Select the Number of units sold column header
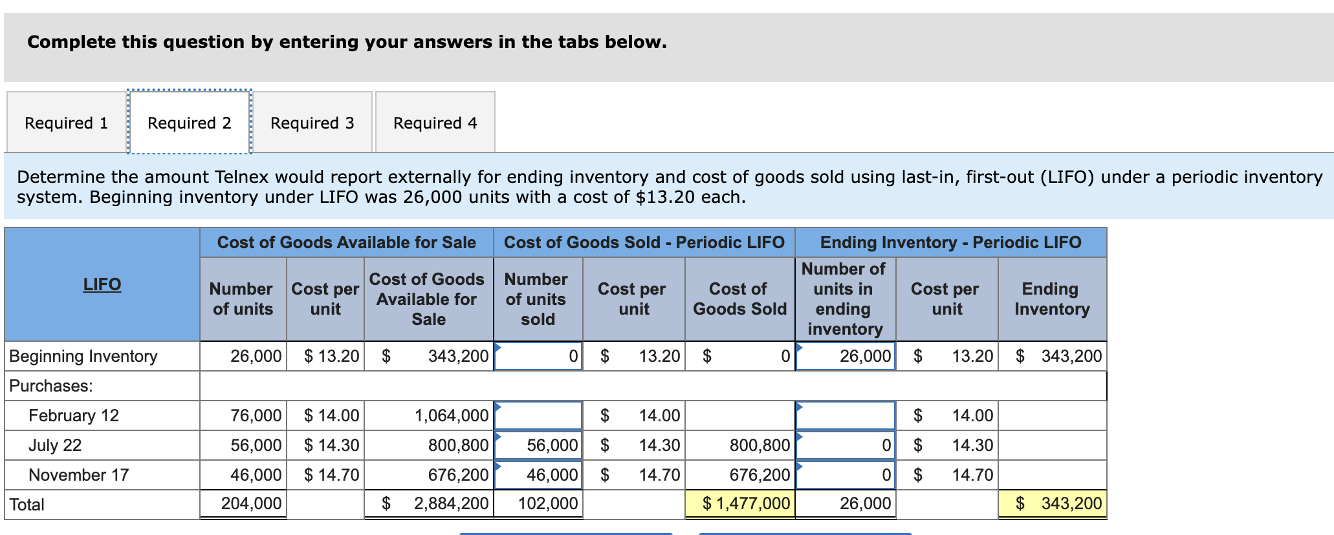This screenshot has height=535, width=1334. [x=538, y=299]
